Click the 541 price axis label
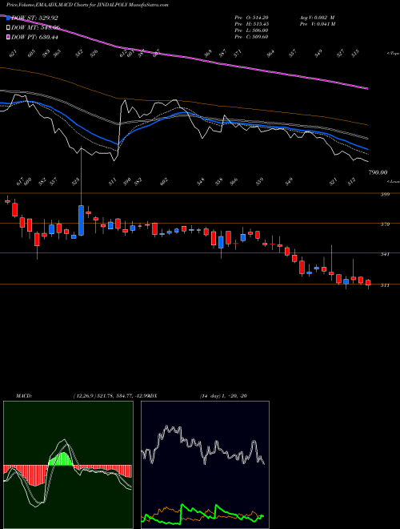 385,254
